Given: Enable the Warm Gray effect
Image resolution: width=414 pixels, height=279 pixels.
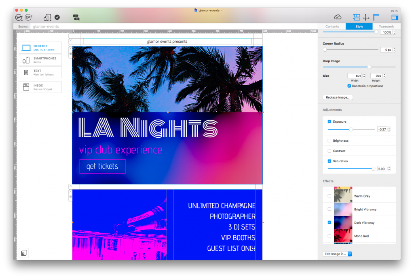Looking at the screenshot, I should [329, 196].
